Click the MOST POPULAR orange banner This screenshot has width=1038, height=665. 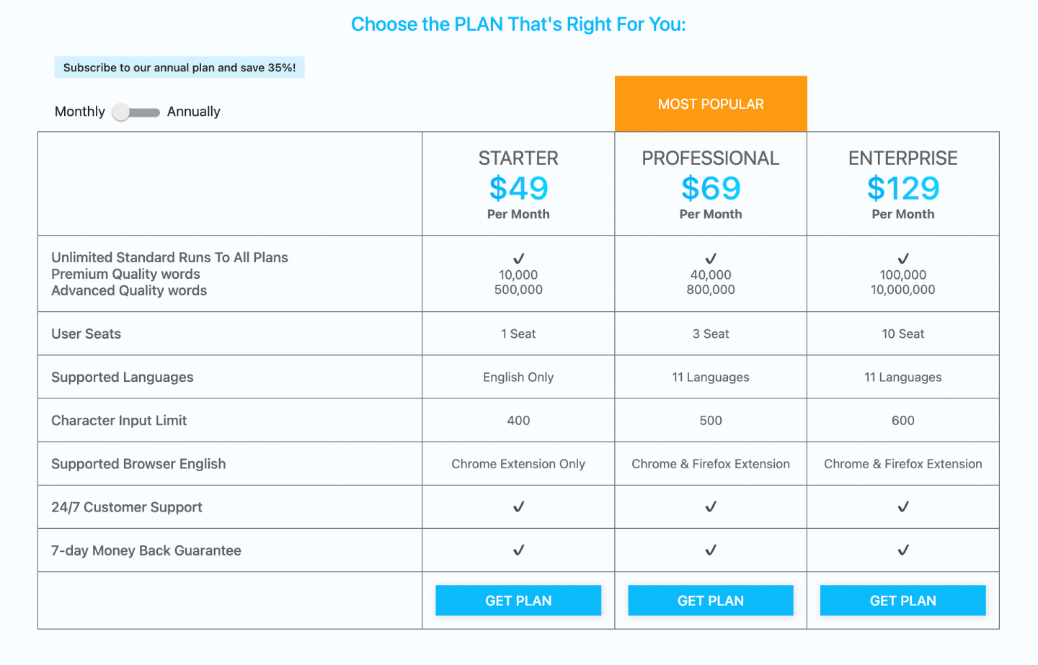coord(711,104)
